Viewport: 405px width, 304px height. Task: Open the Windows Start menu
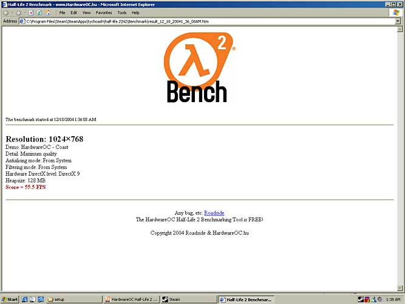point(10,299)
